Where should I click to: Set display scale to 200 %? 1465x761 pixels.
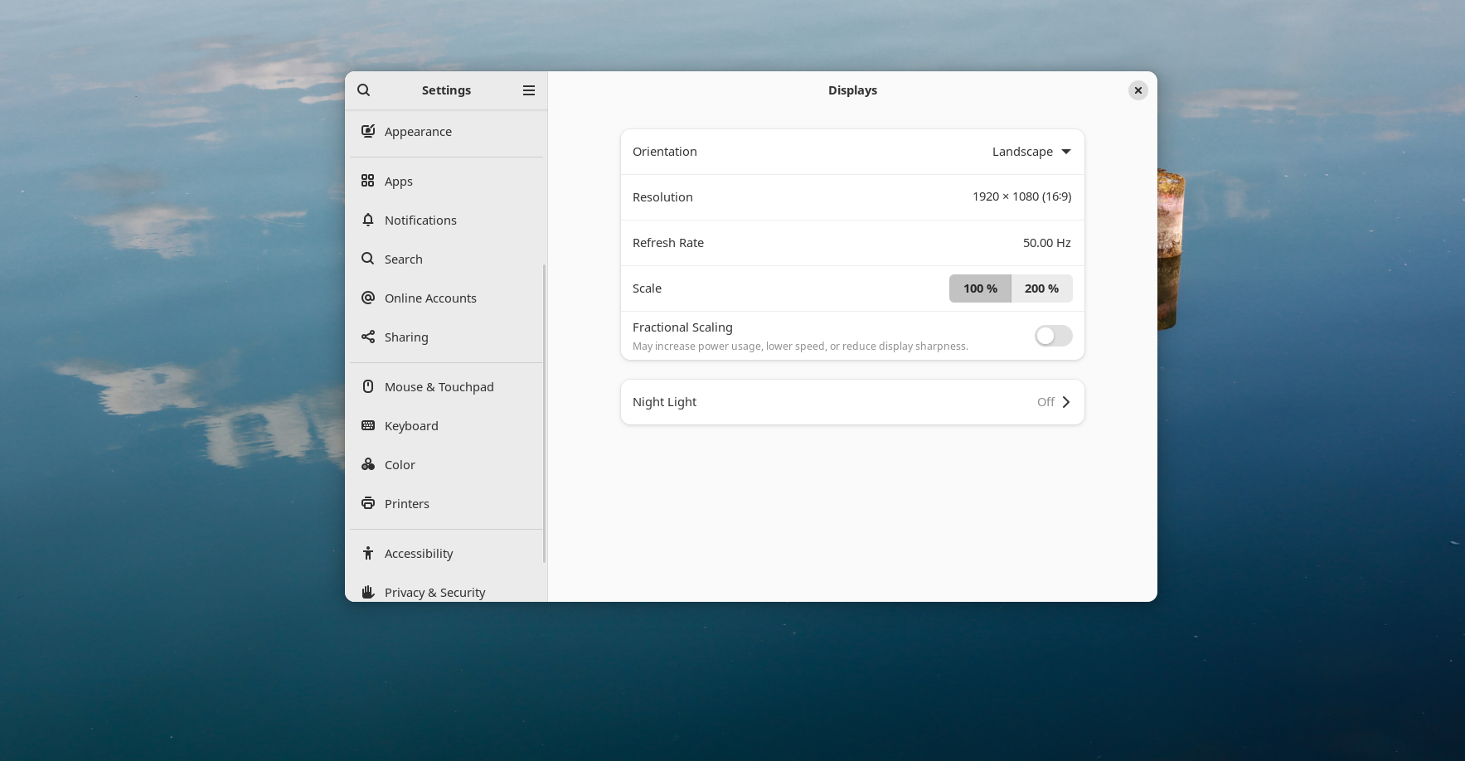pyautogui.click(x=1041, y=288)
